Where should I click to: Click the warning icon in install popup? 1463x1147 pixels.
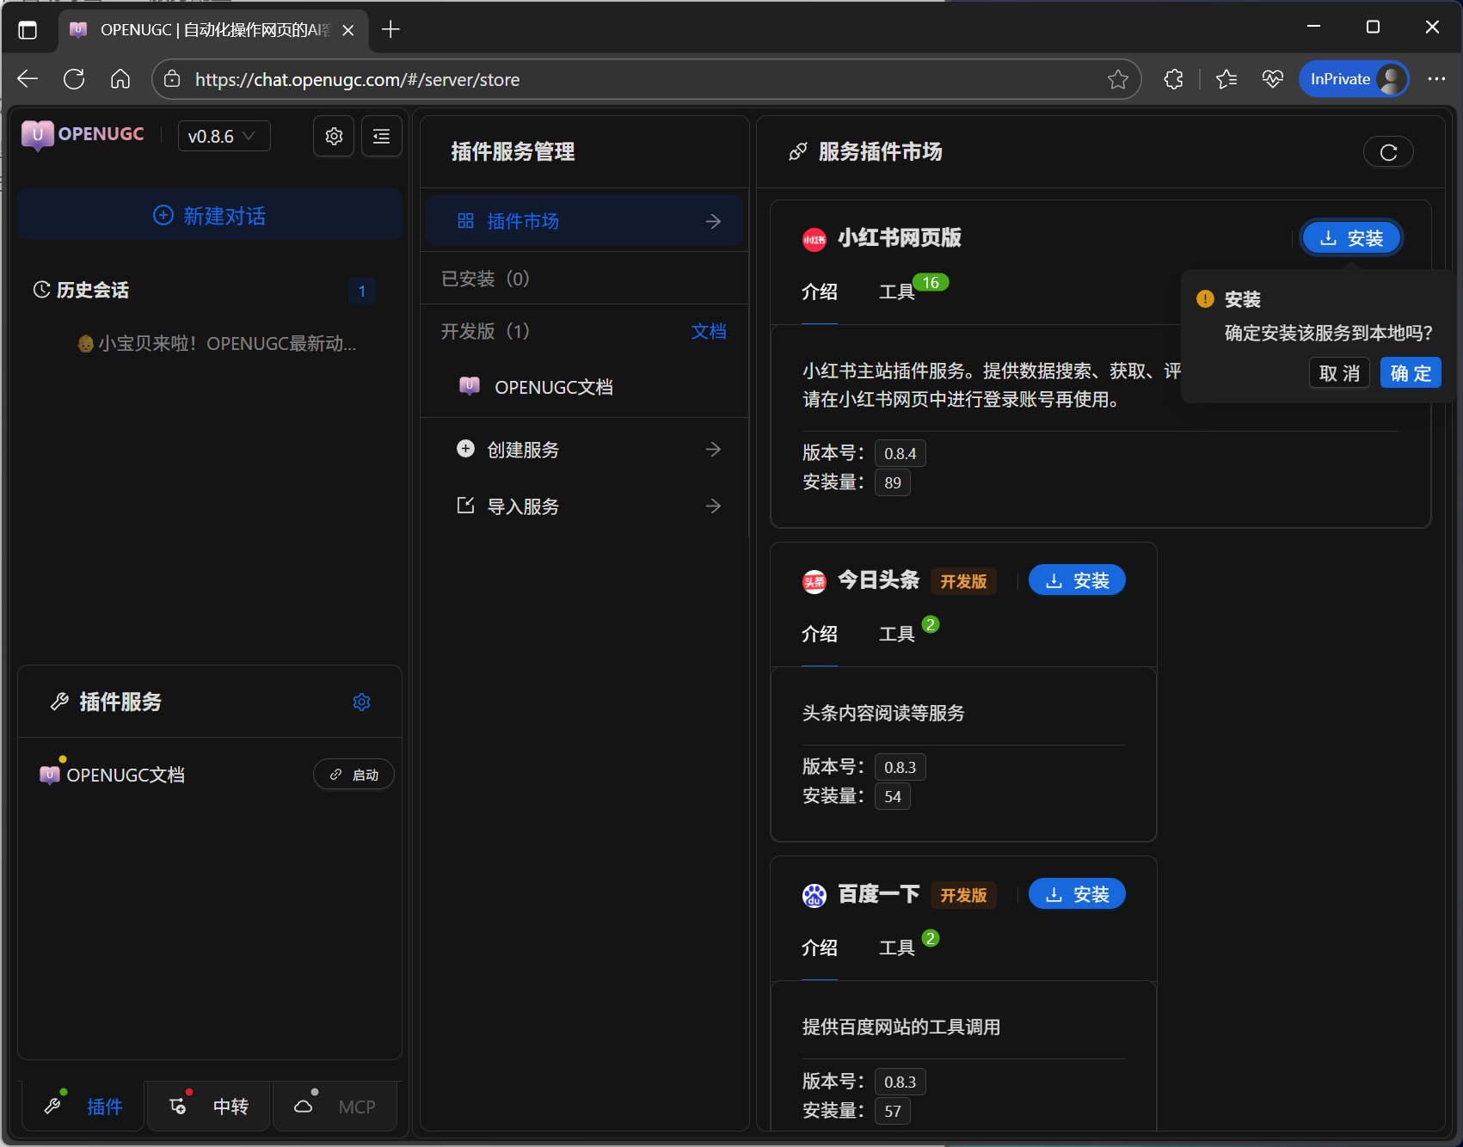(1205, 299)
